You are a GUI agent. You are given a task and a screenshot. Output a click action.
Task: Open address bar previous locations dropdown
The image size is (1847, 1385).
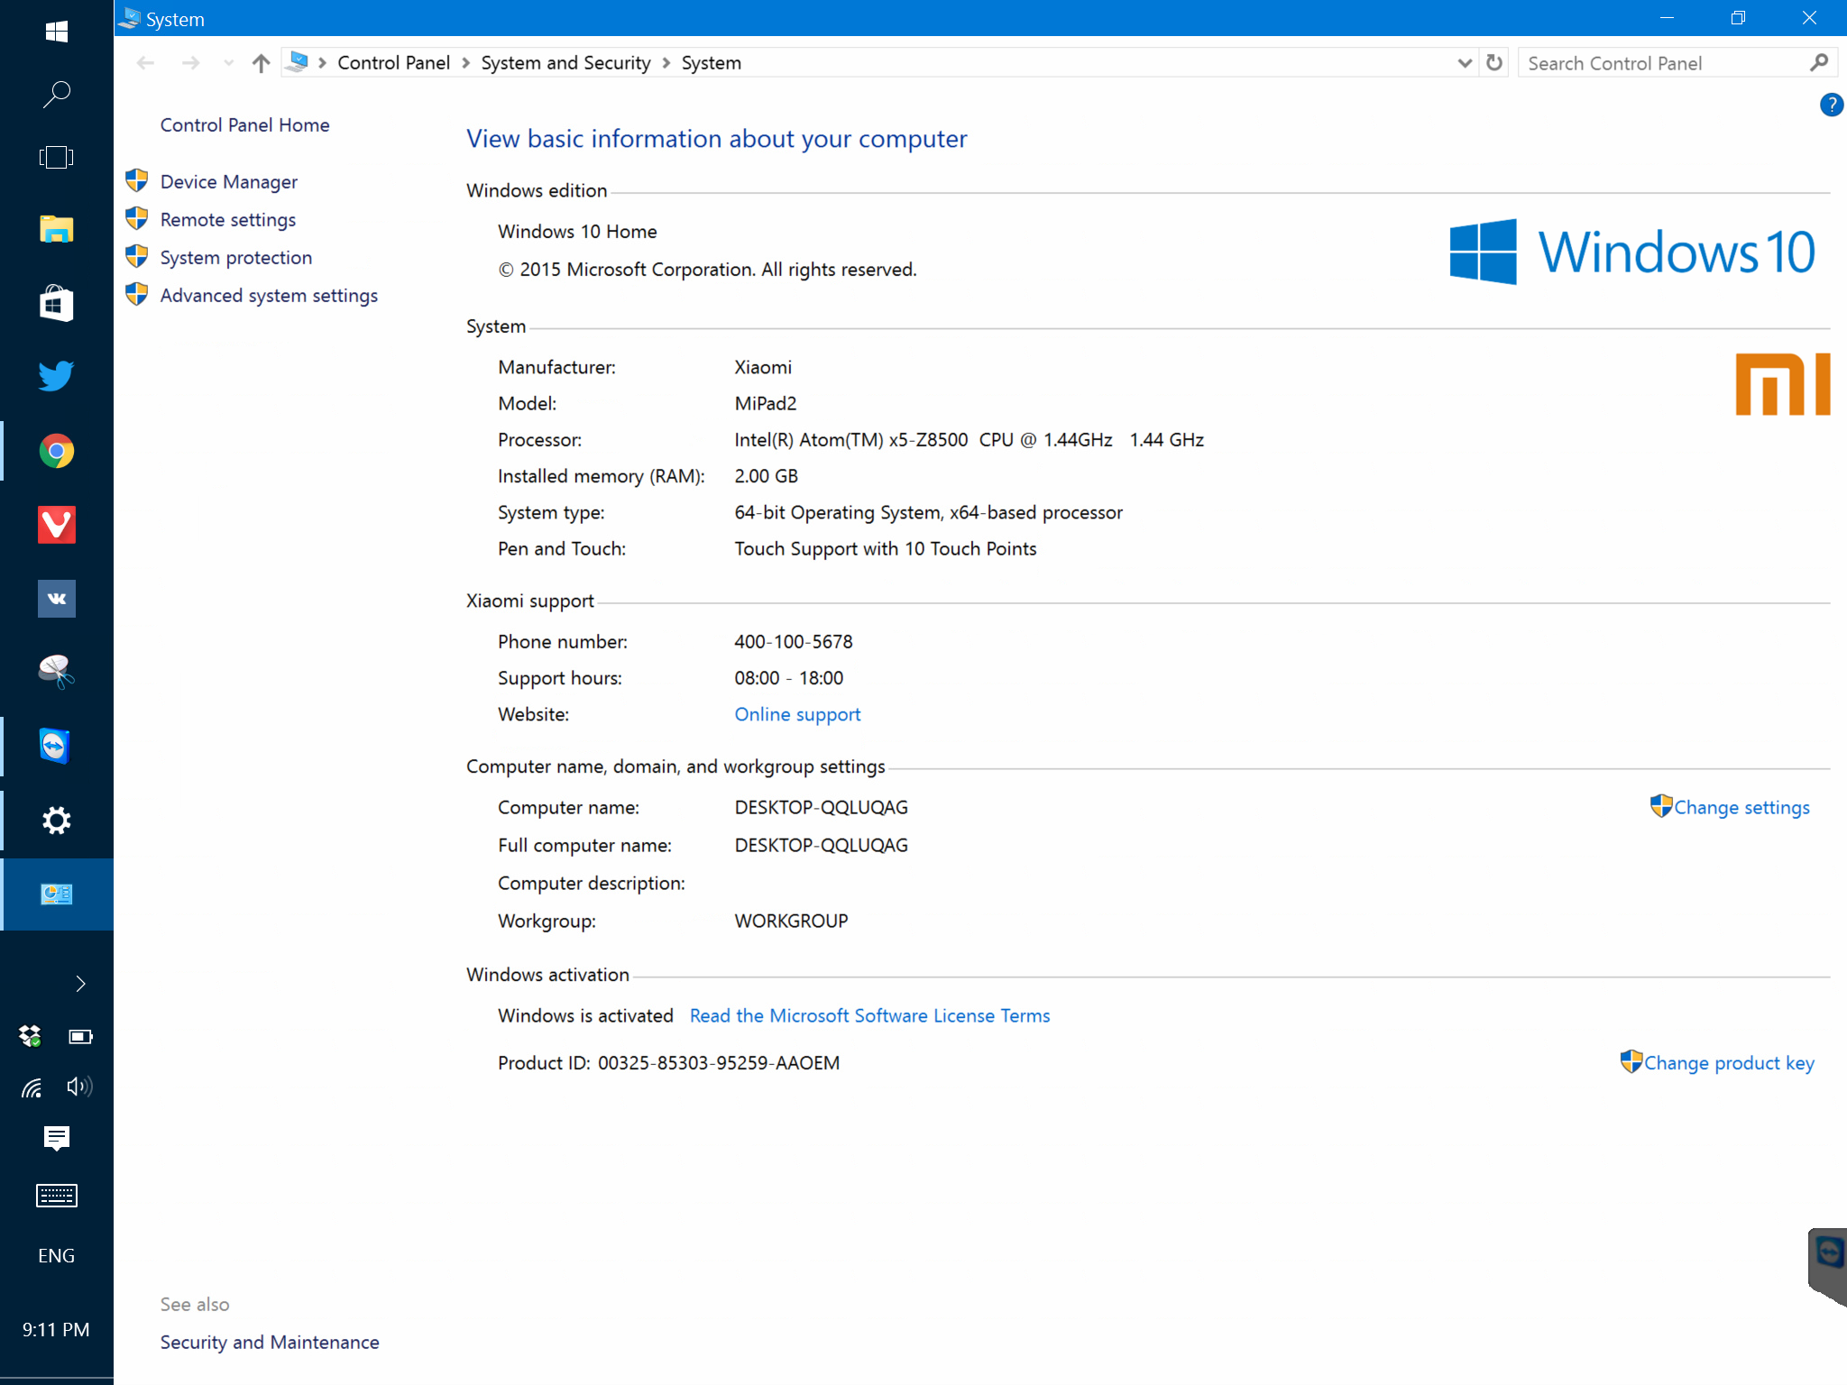1465,63
